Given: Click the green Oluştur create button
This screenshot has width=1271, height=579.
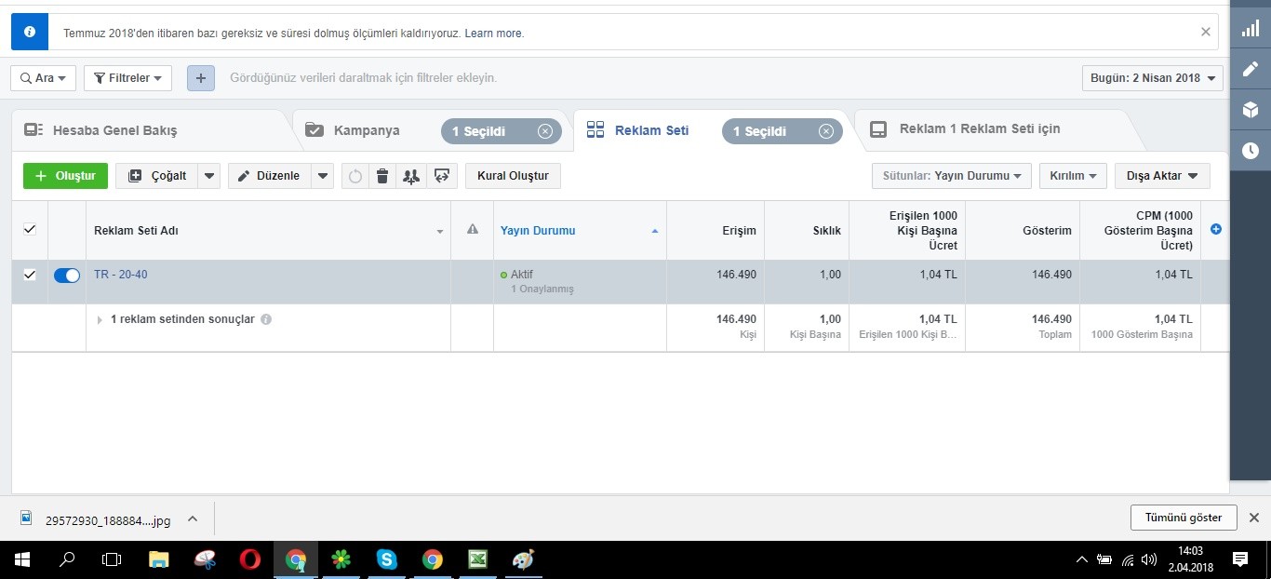Looking at the screenshot, I should 65,176.
